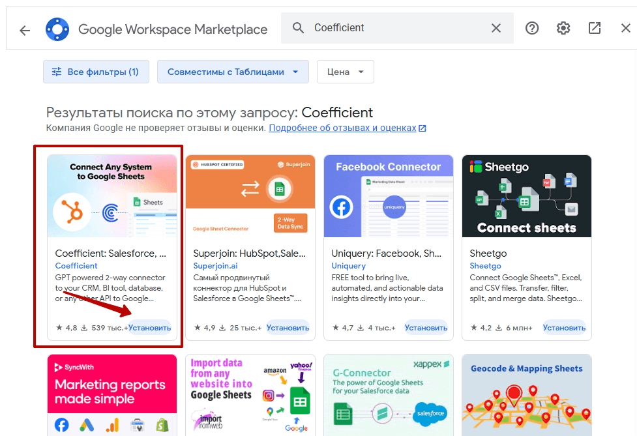Install the Superjoin add-on
This screenshot has height=436, width=637.
click(x=288, y=328)
